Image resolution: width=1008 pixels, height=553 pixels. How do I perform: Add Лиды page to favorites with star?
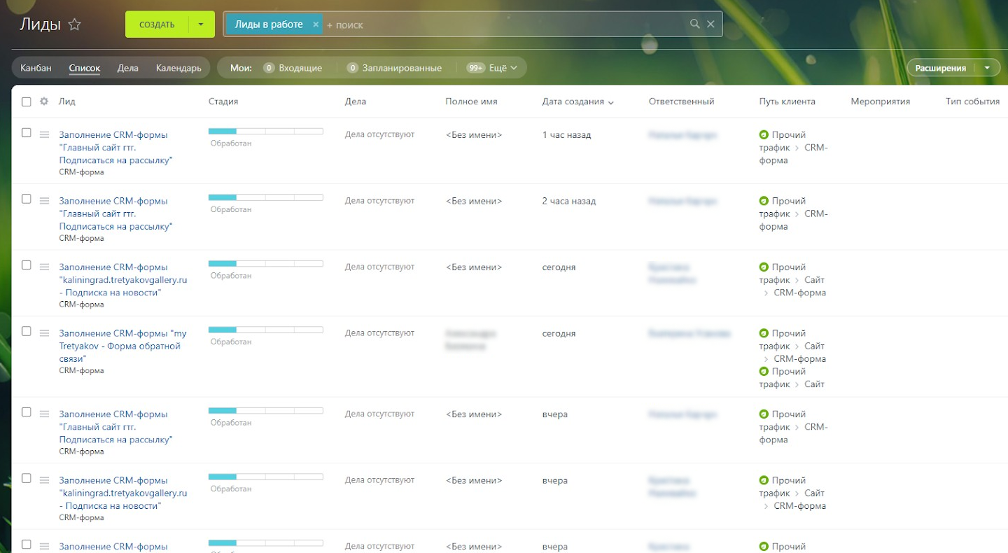point(75,24)
